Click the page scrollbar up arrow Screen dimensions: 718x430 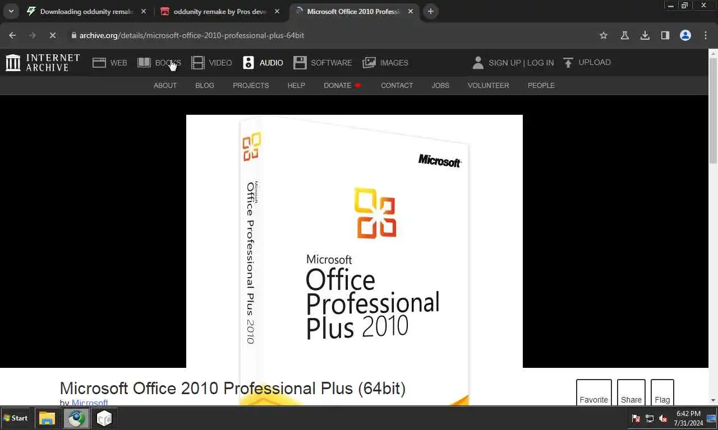[713, 53]
